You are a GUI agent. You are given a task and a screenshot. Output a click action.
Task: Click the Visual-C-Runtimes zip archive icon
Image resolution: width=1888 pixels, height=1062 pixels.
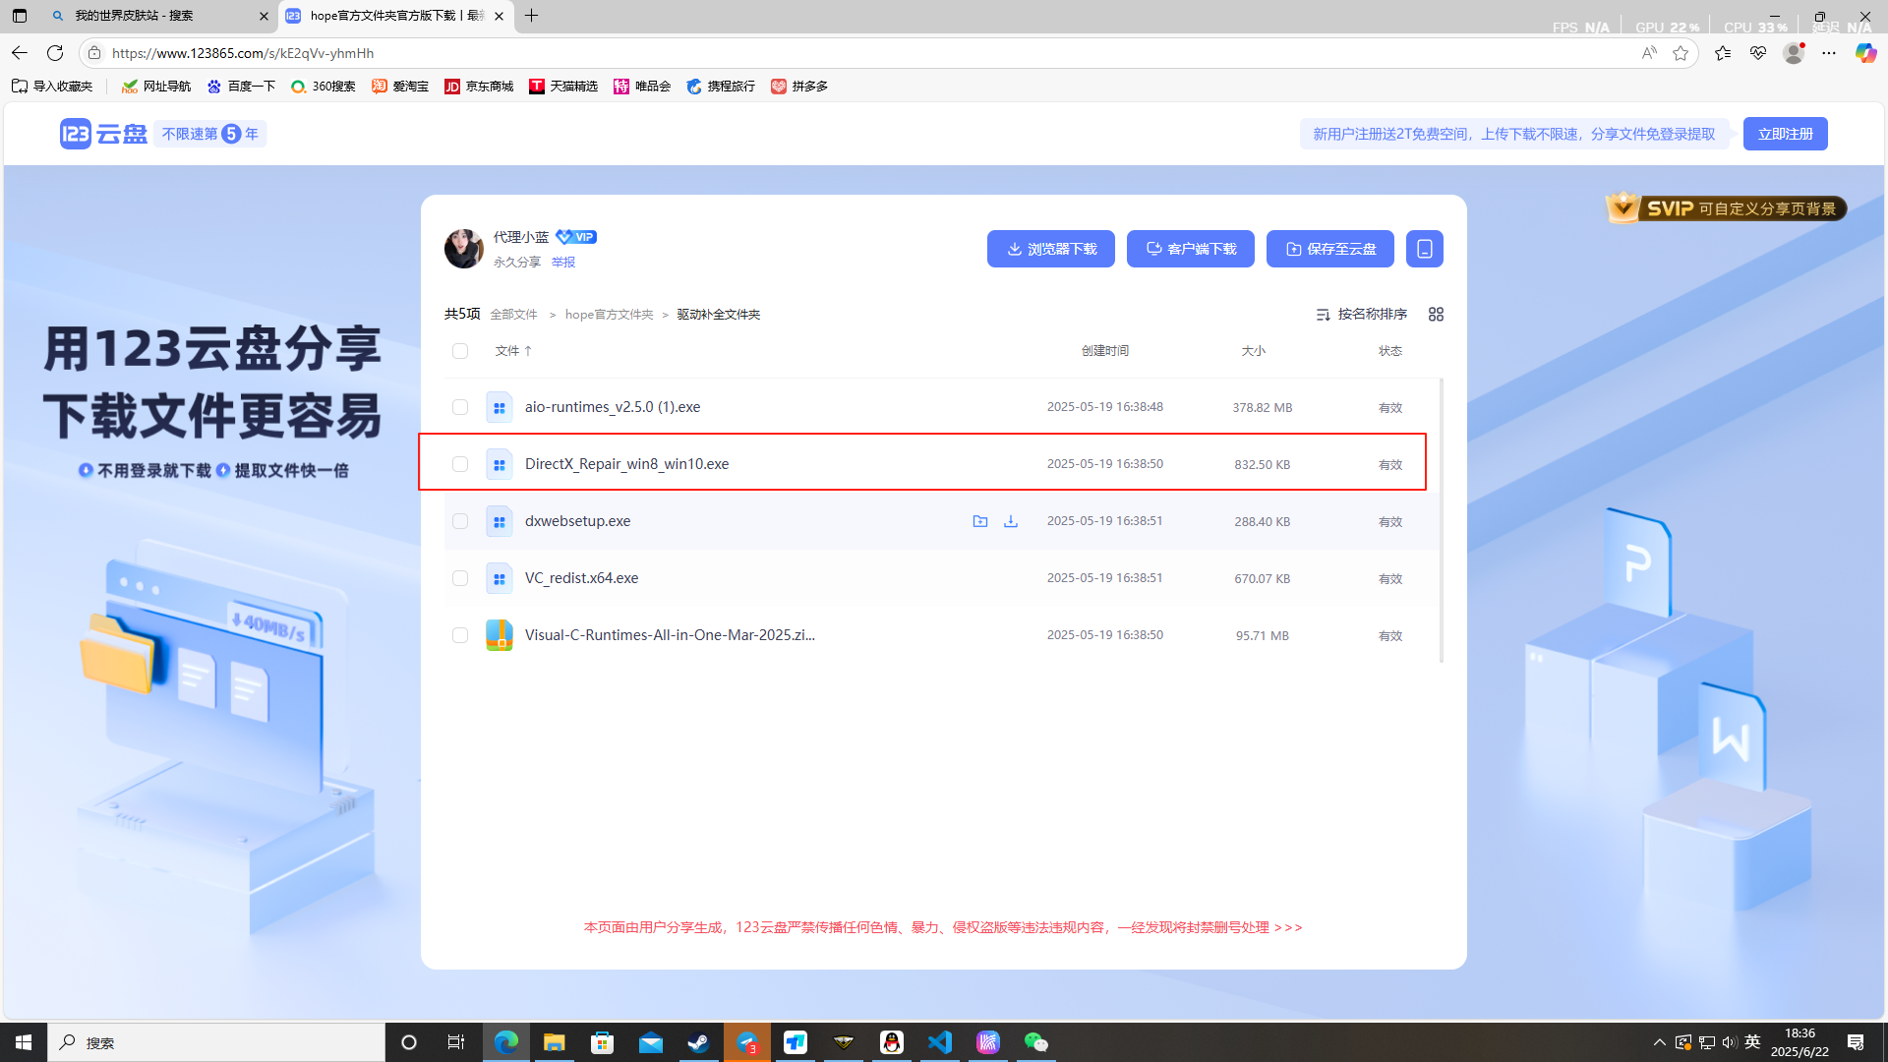pyautogui.click(x=500, y=635)
